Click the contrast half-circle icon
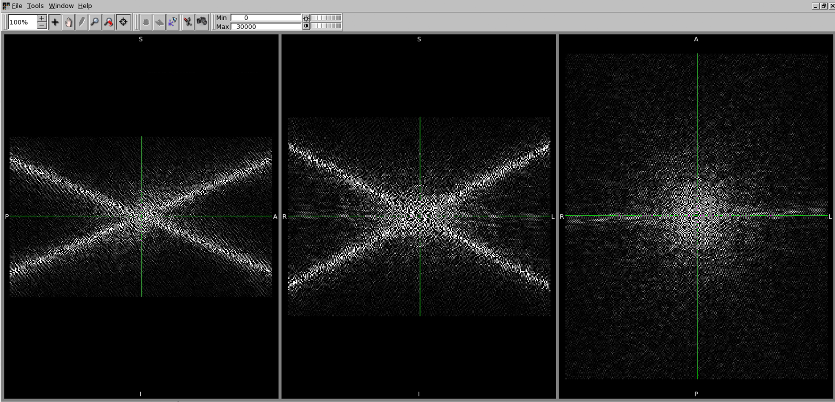This screenshot has width=835, height=402. tap(306, 26)
